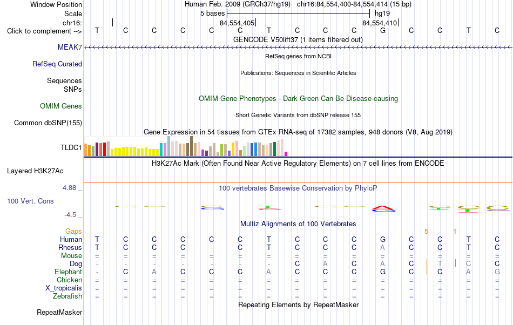Click the SNPs track label
The width and height of the screenshot is (513, 325).
(x=73, y=89)
